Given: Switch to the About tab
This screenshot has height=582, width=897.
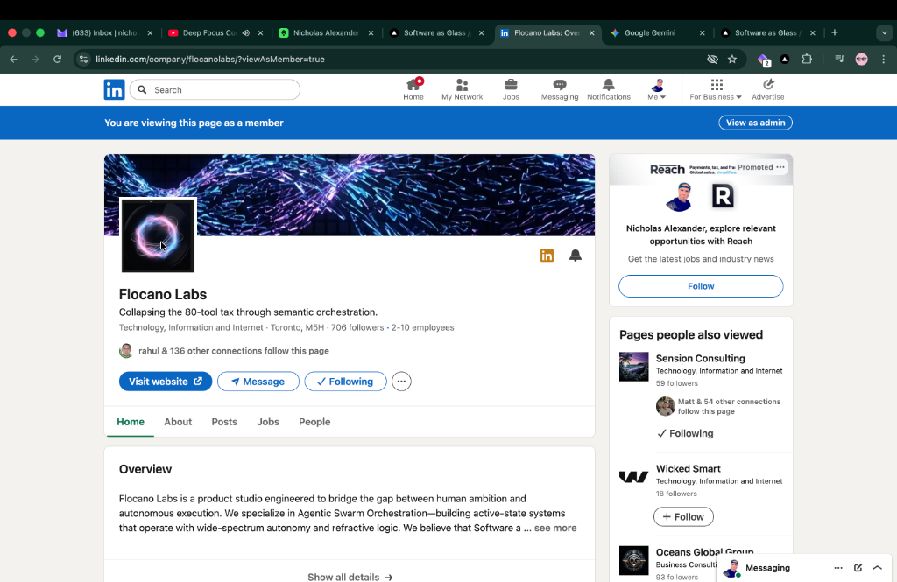Looking at the screenshot, I should click(178, 422).
